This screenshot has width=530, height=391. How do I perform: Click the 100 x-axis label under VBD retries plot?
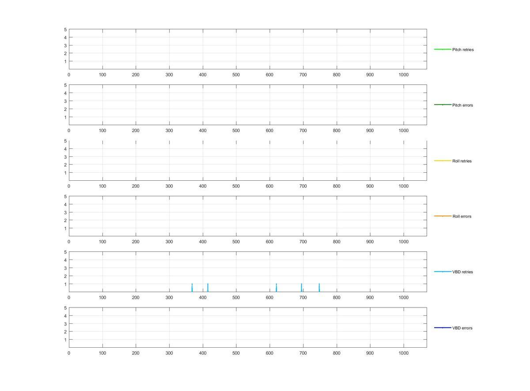(x=102, y=298)
